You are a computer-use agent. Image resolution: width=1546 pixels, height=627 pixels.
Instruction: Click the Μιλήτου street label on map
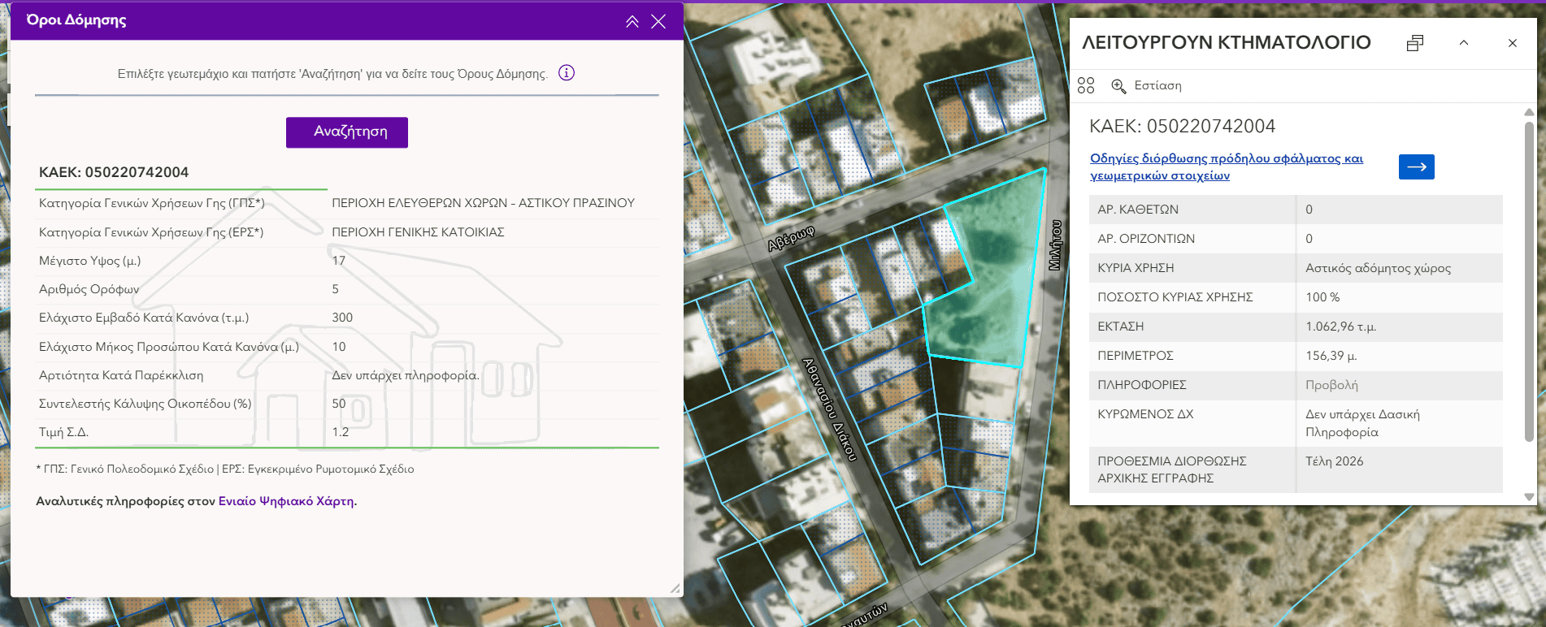[x=1055, y=244]
